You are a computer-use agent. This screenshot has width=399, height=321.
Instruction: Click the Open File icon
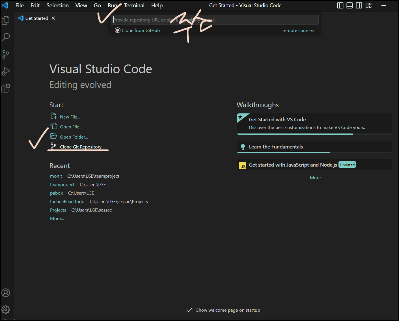54,126
